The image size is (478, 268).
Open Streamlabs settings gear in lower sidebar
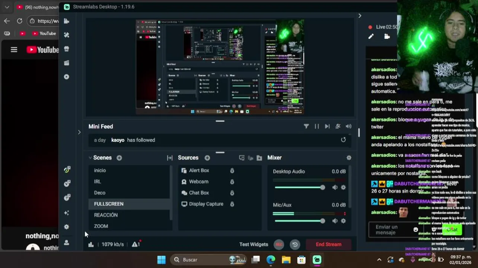point(67,227)
